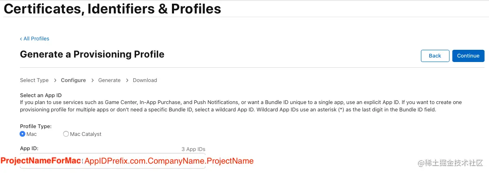This screenshot has height=173, width=489.
Task: Click the chevron before the Download step
Action: click(x=127, y=80)
